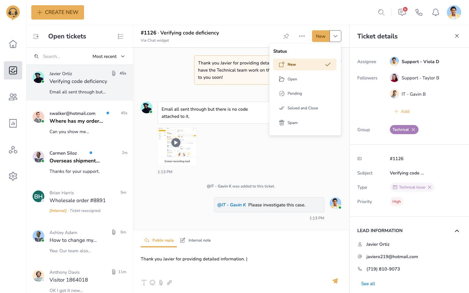Mark the ticket as Spam

point(292,123)
